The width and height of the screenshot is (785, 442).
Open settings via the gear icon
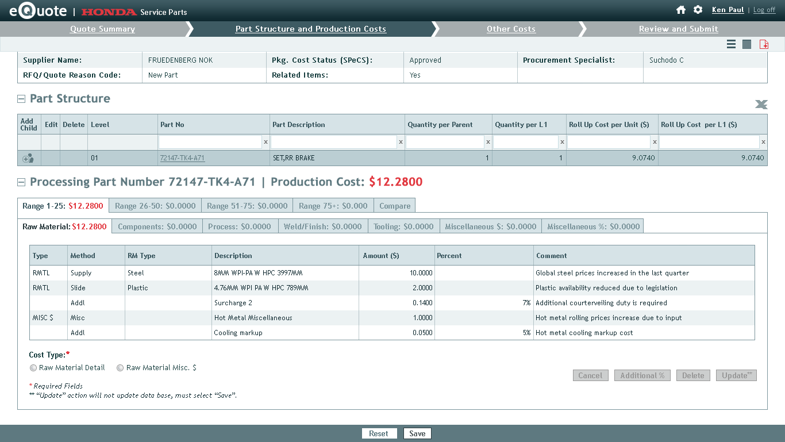[698, 10]
